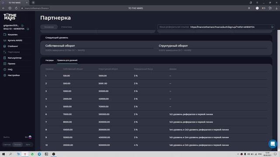Open the Windows Start menu

3,154
